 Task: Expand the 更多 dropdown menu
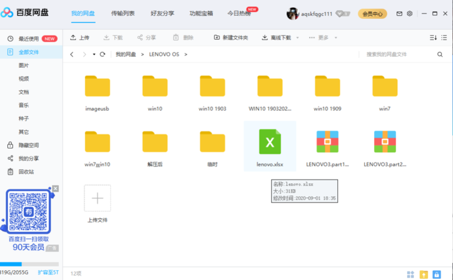point(336,38)
